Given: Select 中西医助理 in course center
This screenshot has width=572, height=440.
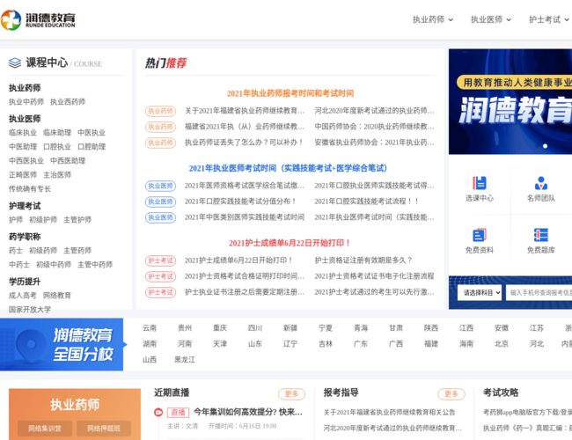Looking at the screenshot, I should [x=68, y=161].
